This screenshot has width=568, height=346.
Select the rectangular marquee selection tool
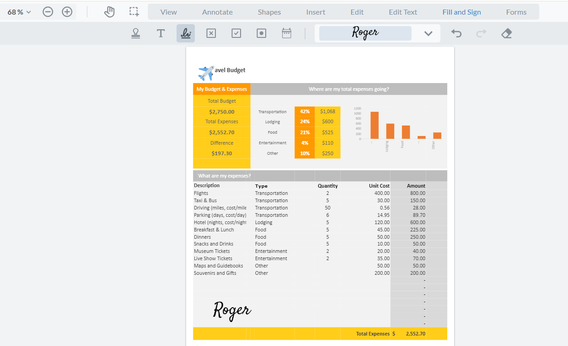point(134,12)
